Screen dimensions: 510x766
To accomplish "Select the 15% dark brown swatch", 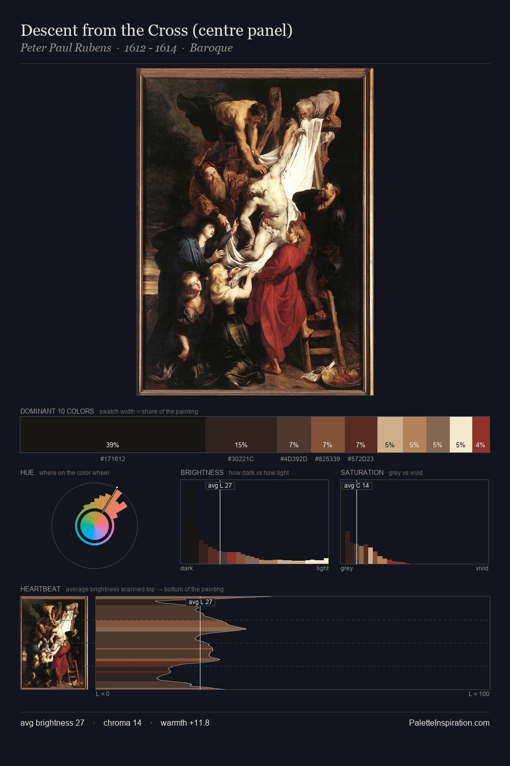I will (241, 435).
